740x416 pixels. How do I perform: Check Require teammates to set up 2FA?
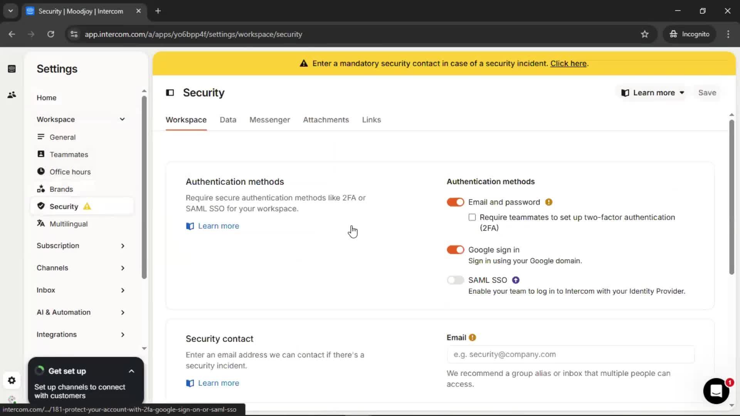(x=472, y=217)
